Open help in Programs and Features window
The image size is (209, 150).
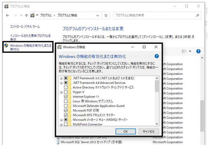pyautogui.click(x=198, y=51)
